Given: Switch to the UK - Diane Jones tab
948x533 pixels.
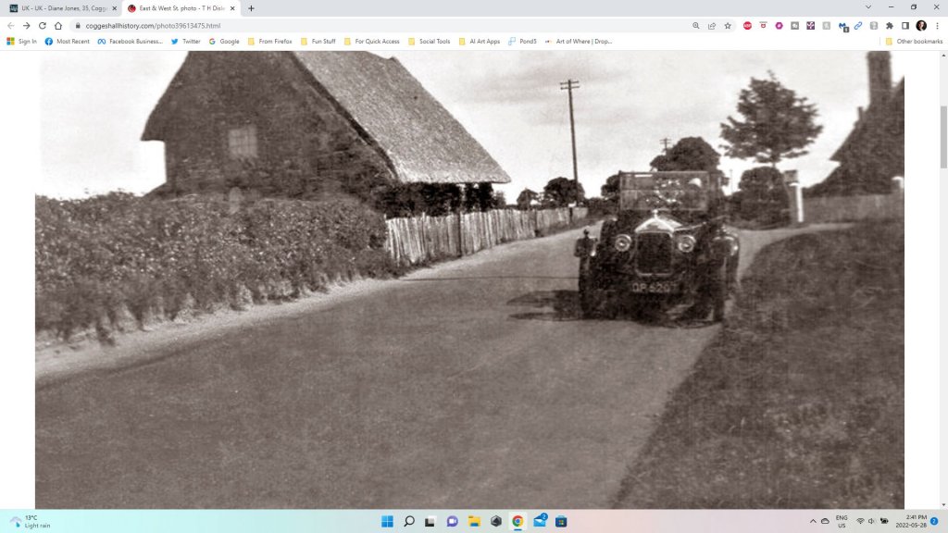Looking at the screenshot, I should pos(61,8).
